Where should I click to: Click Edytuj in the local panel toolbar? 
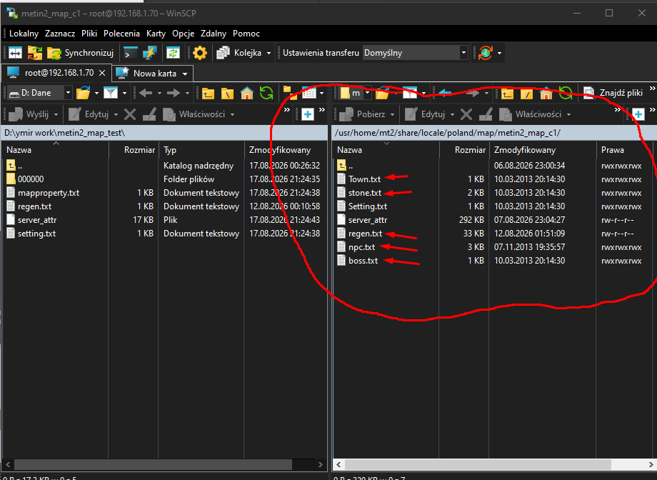pos(89,114)
